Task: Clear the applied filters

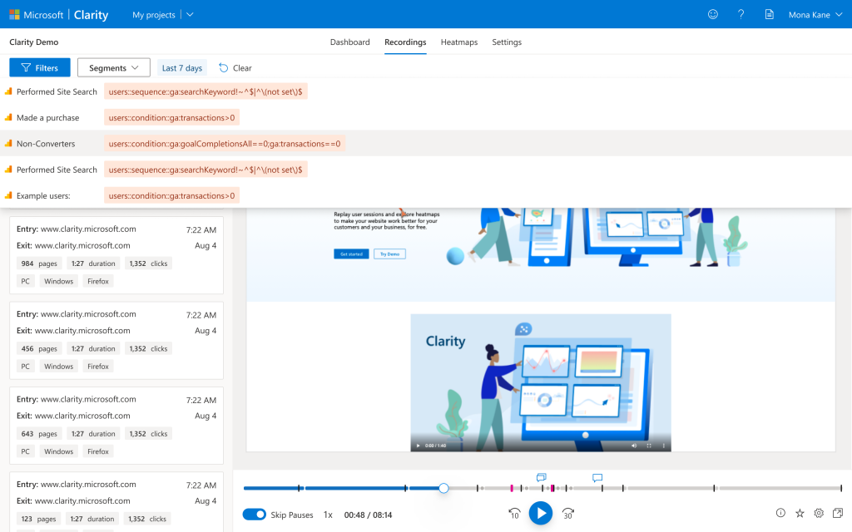Action: pos(235,68)
